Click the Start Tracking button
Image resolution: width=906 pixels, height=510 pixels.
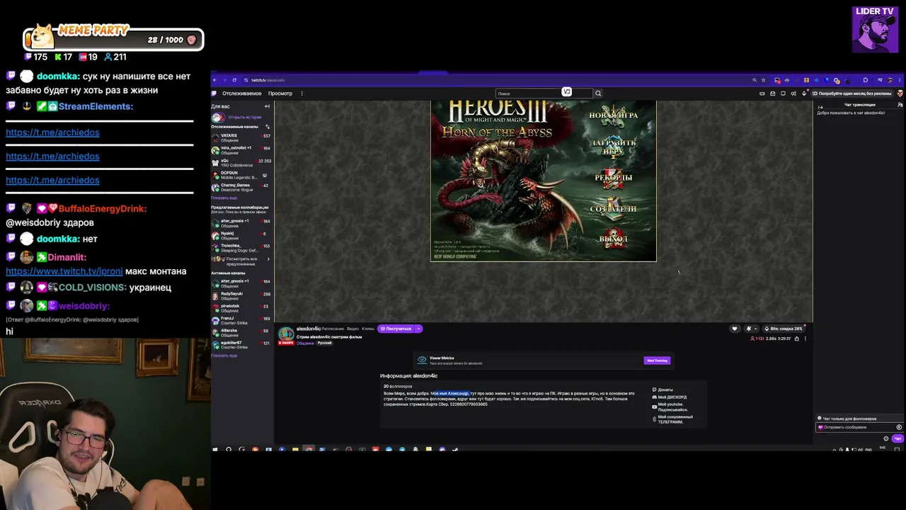(x=657, y=361)
